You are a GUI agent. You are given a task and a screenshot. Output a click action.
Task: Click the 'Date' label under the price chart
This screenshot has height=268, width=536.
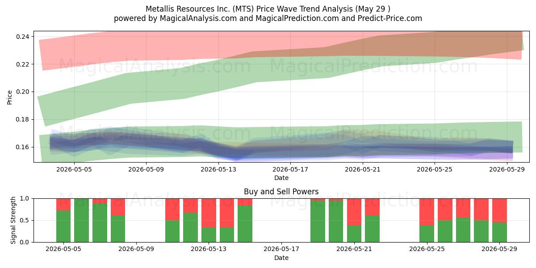(x=281, y=178)
